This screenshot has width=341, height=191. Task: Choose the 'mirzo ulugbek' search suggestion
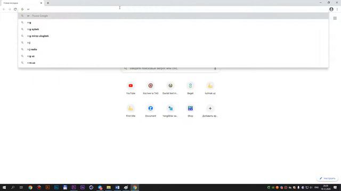pos(173,36)
